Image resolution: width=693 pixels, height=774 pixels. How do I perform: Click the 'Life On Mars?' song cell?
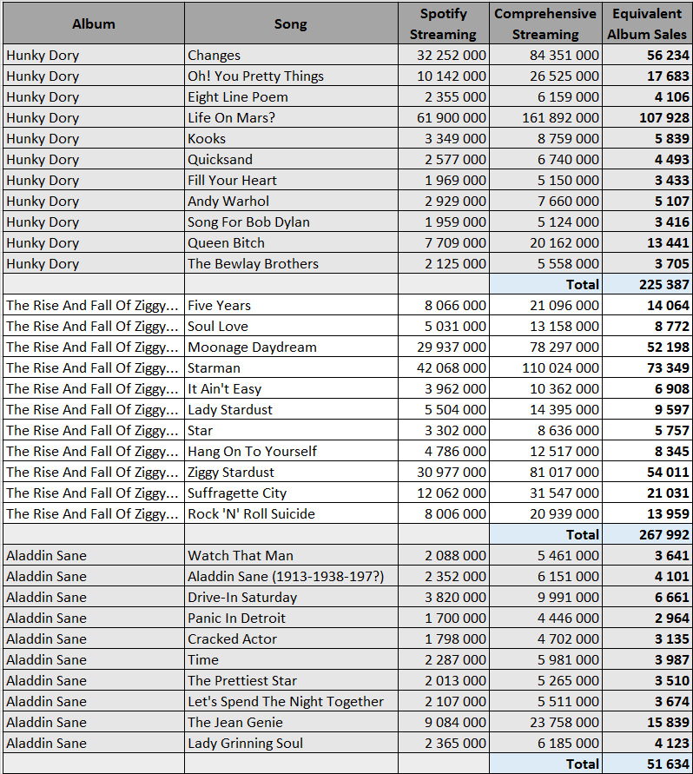click(x=291, y=117)
